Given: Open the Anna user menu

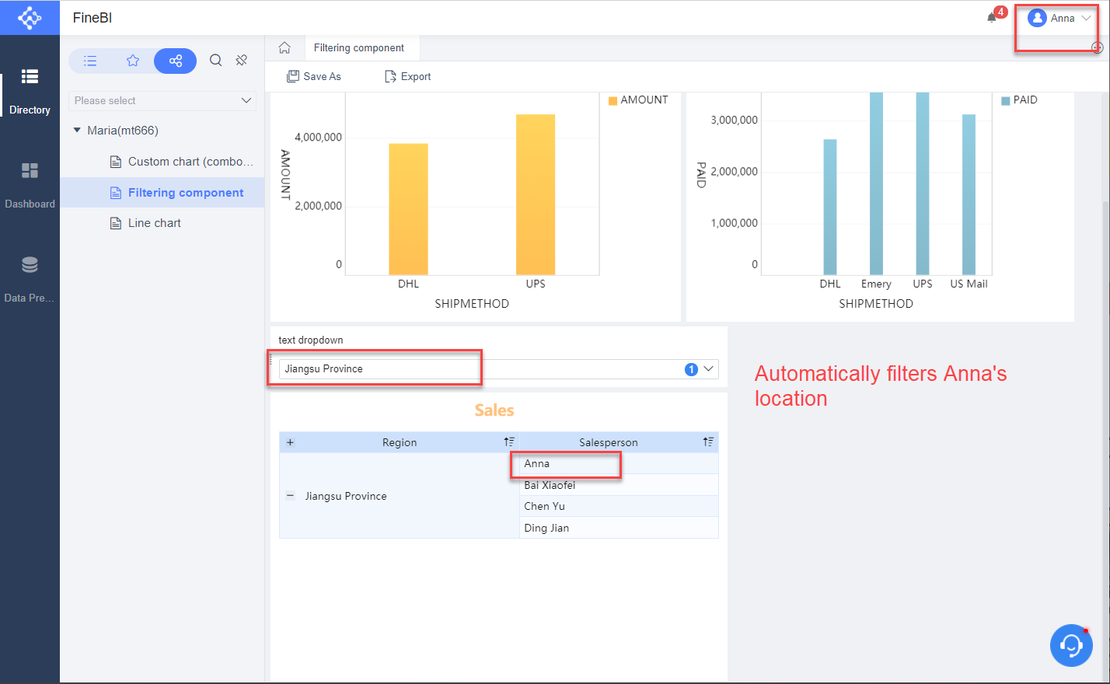Looking at the screenshot, I should click(1059, 18).
